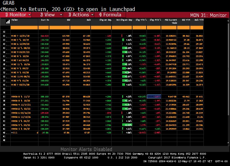The height and width of the screenshot is (166, 230).
Task: Expand the dropdown arrow next to Monitor
Action: tap(30, 15)
